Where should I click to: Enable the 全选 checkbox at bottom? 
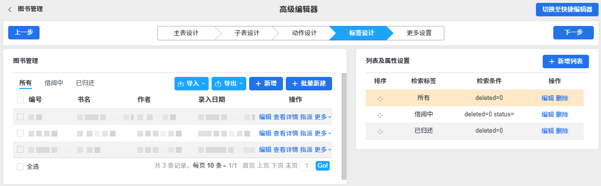(20, 166)
